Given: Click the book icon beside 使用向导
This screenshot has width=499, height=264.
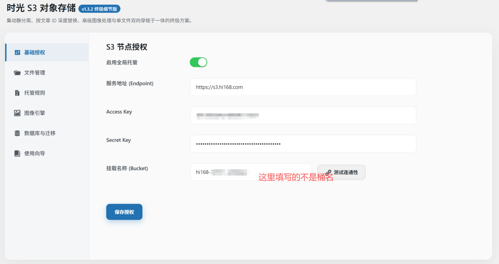Looking at the screenshot, I should (17, 153).
